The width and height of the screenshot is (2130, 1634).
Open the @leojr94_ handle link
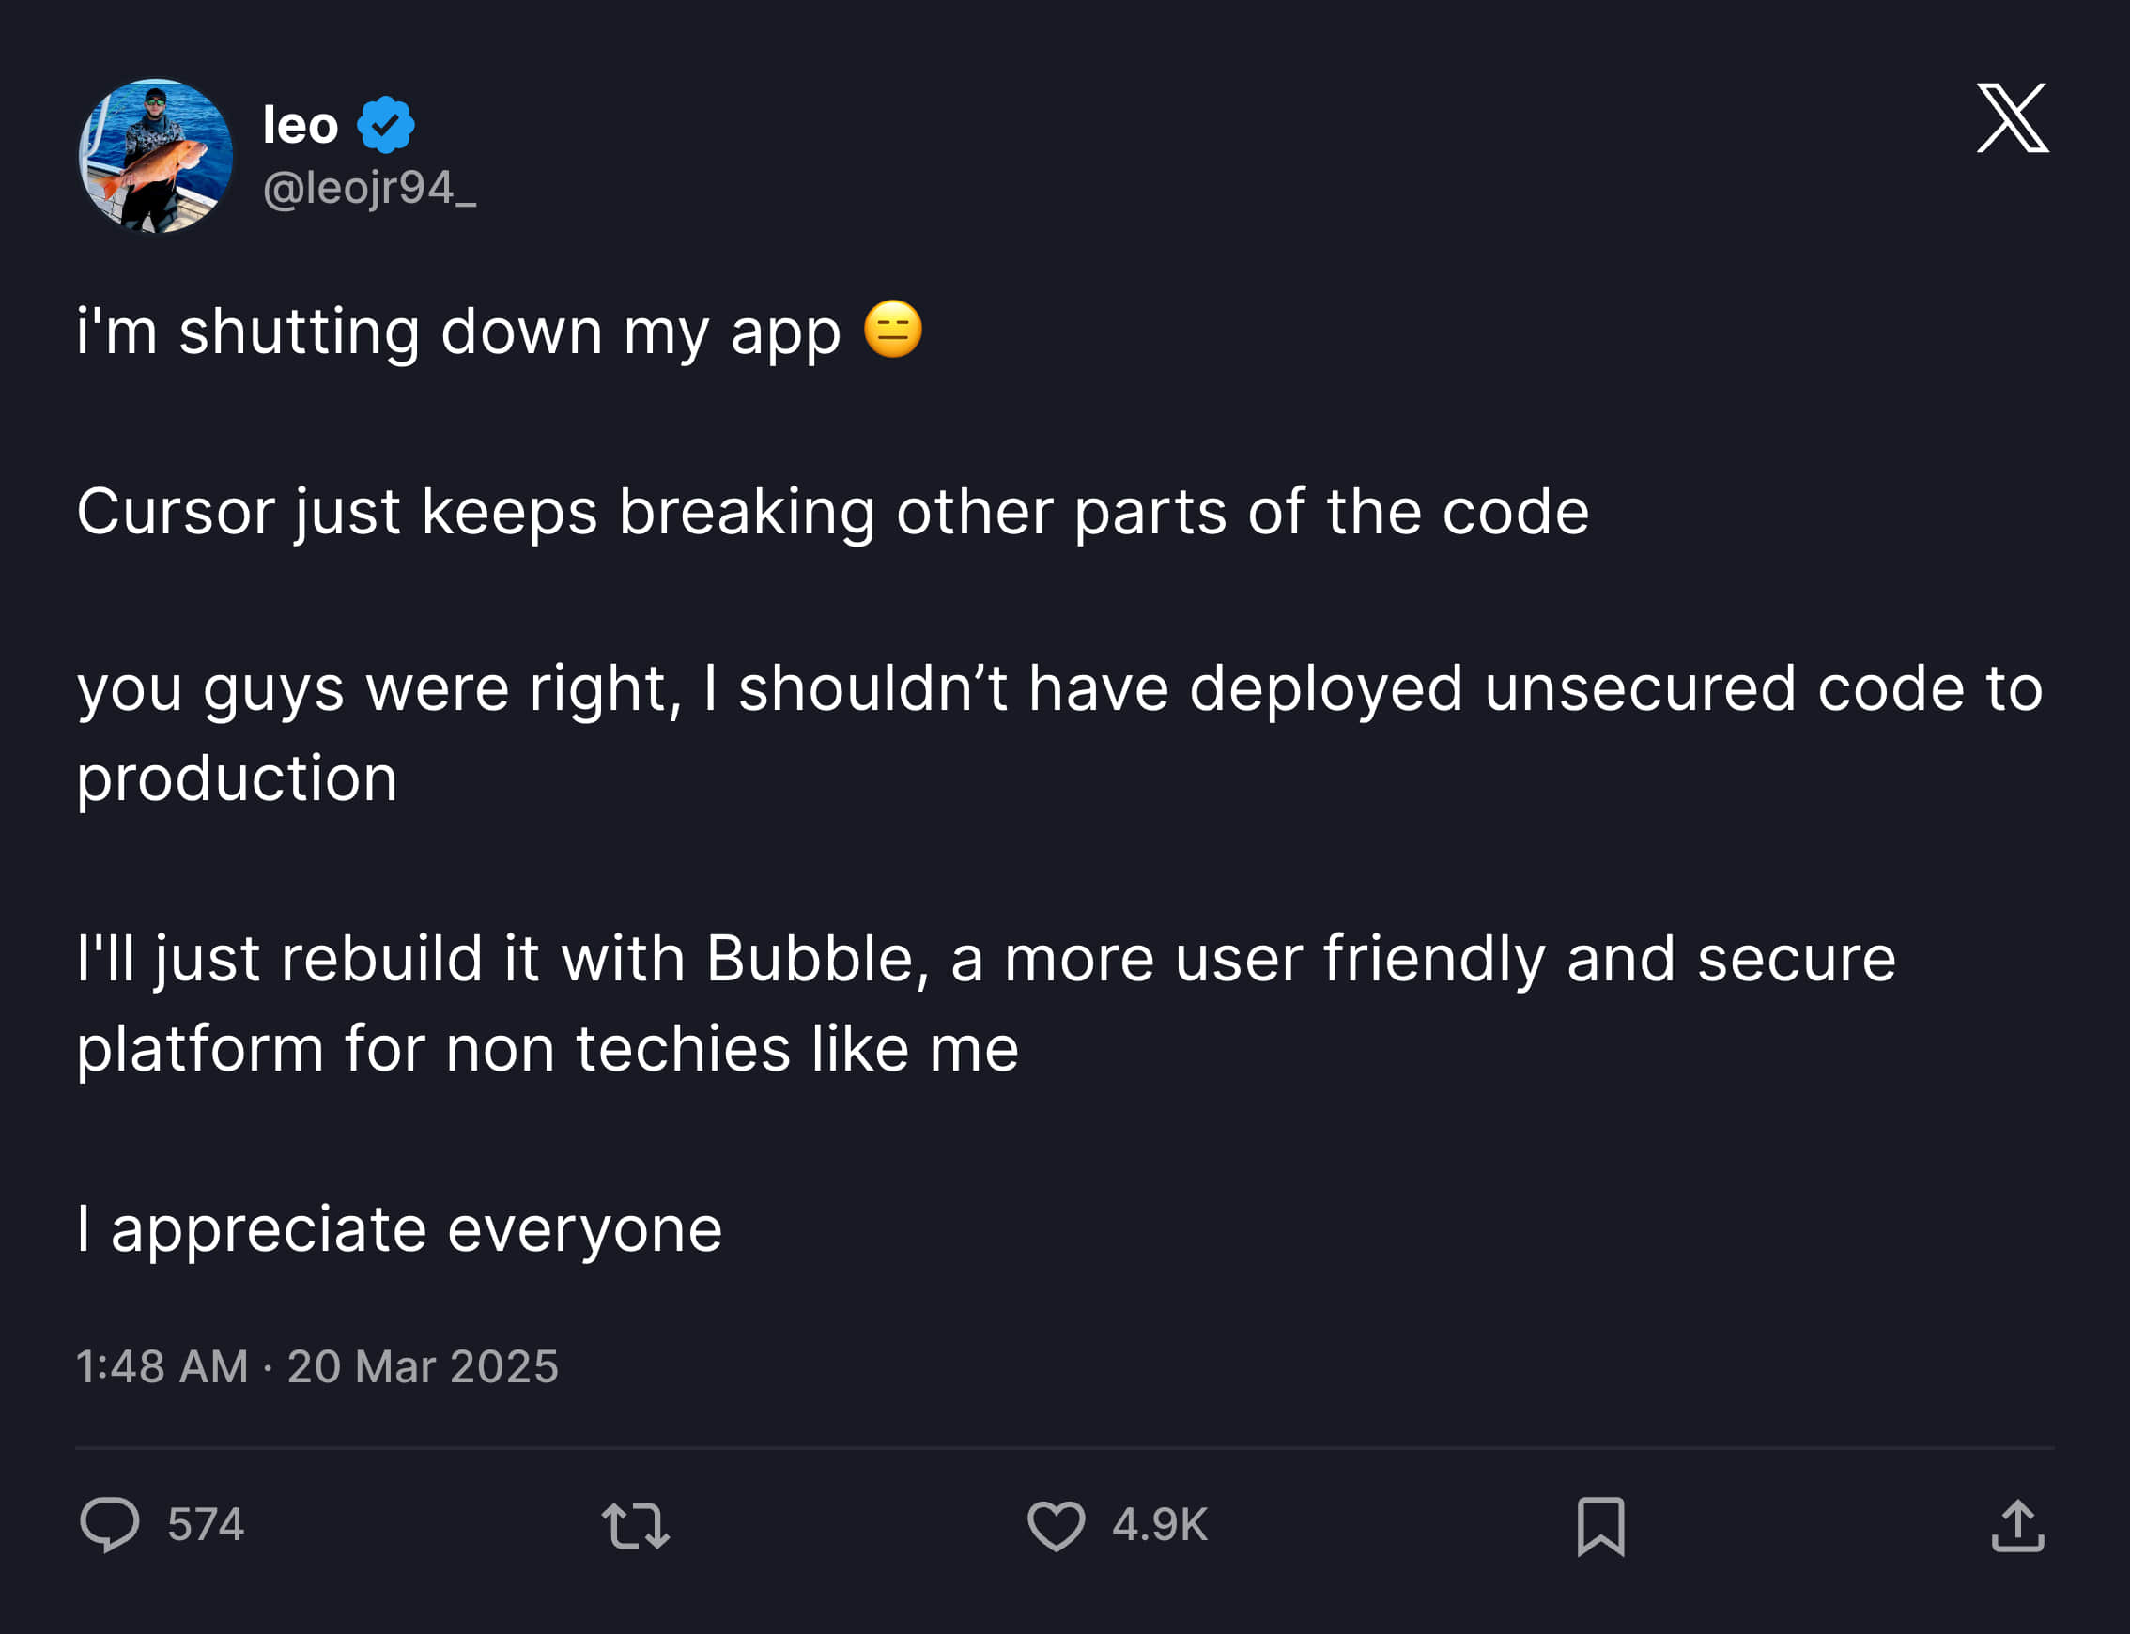370,188
